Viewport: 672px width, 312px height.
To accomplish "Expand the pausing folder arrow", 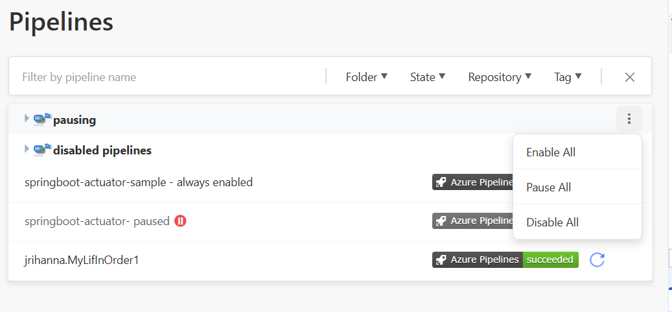I will tap(27, 119).
